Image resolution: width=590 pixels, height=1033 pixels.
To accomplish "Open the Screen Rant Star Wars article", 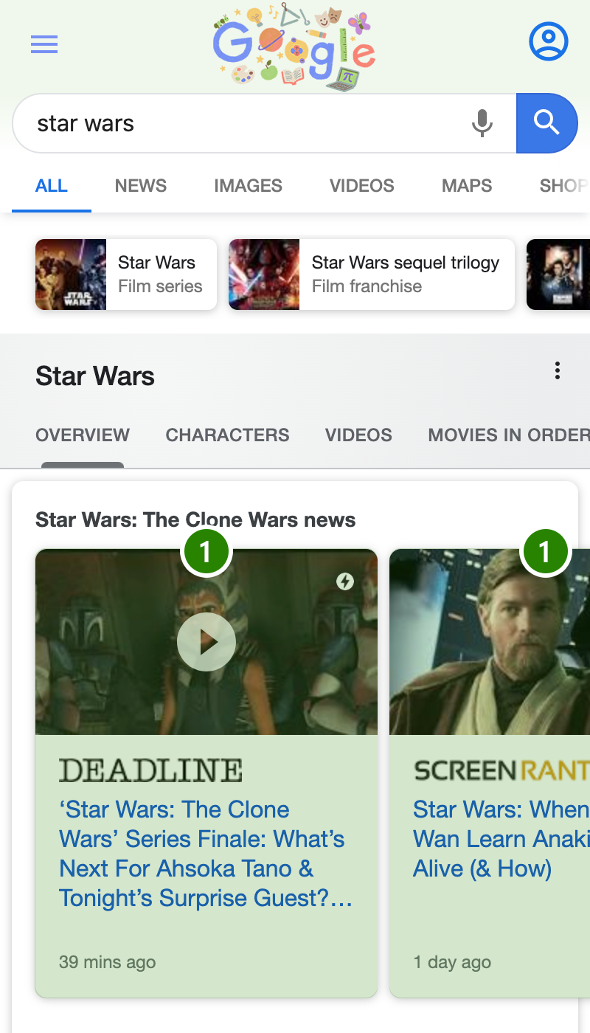I will [502, 839].
